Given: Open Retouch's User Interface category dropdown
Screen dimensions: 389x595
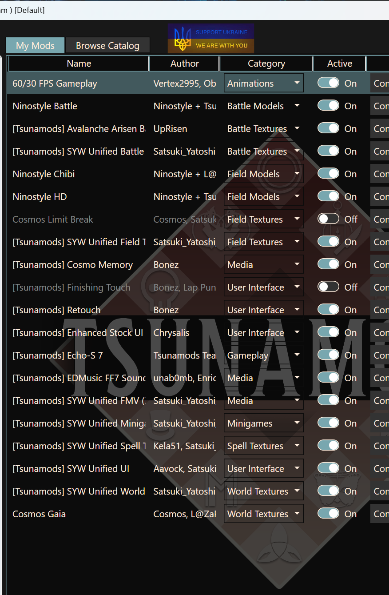Looking at the screenshot, I should click(264, 310).
